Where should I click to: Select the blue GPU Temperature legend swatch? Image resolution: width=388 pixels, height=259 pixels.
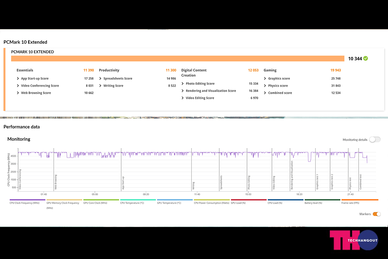(x=175, y=200)
